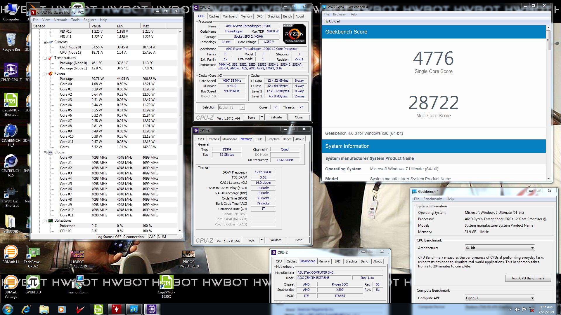Select the 3DMark Vantage desktop icon
This screenshot has height=315, width=561.
(11, 286)
